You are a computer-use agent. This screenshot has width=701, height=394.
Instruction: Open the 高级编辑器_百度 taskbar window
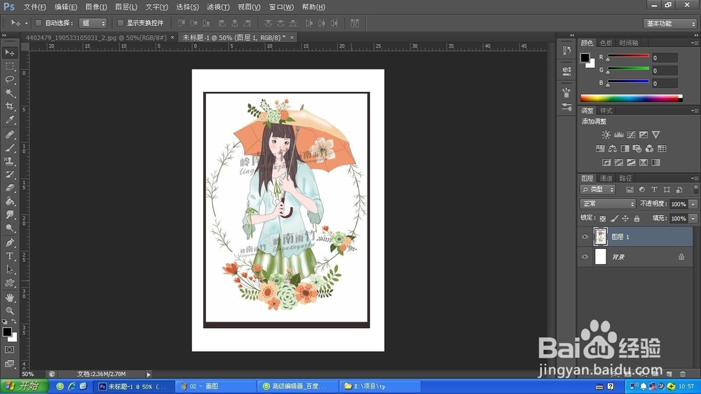point(297,386)
